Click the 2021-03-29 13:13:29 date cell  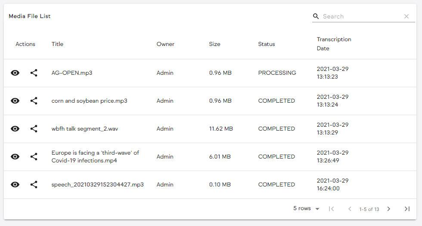click(332, 128)
